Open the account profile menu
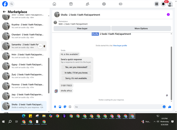 pos(170,4)
